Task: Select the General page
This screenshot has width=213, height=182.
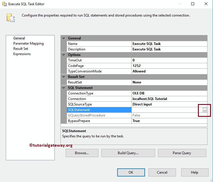Action: [19, 38]
